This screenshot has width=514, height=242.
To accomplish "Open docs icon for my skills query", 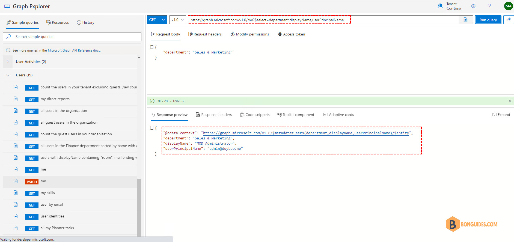I will [x=16, y=193].
